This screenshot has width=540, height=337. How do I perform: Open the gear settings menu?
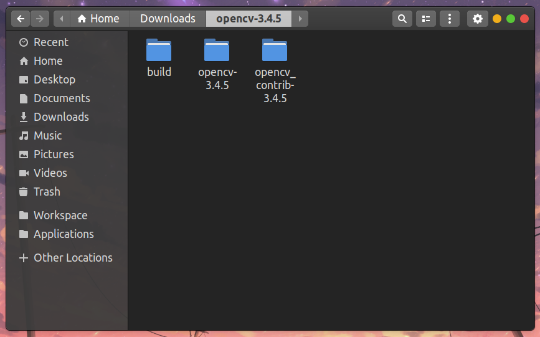click(x=477, y=19)
